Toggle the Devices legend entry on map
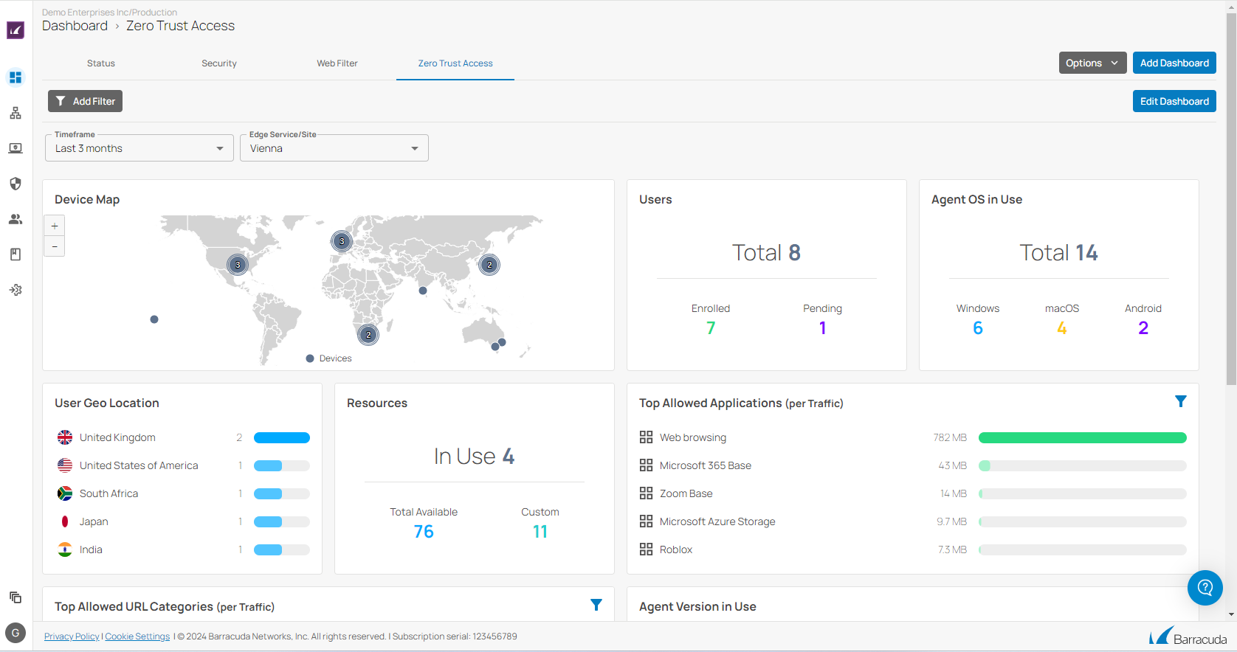 point(329,358)
